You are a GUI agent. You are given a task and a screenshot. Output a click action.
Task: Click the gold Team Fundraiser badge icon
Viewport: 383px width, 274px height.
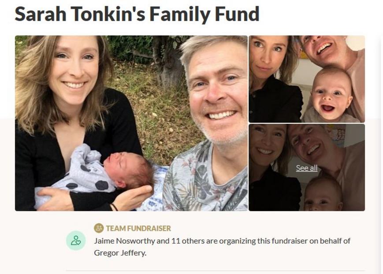coord(99,228)
